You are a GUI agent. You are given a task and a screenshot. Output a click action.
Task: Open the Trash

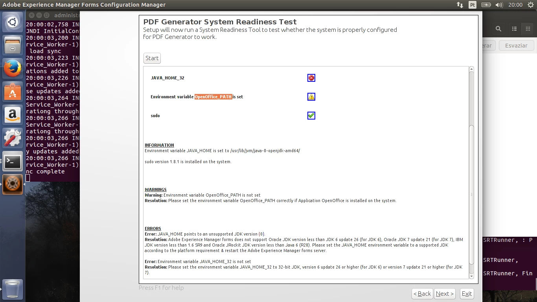(x=13, y=289)
